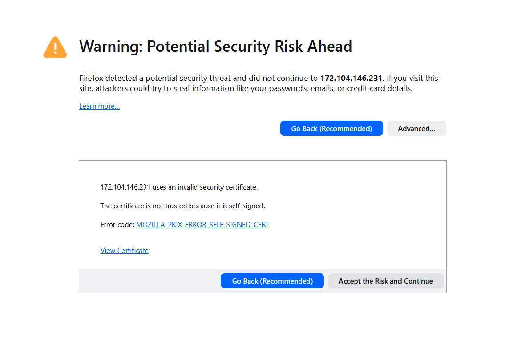
Task: Click the word "Warning:" in the title
Action: click(x=111, y=47)
